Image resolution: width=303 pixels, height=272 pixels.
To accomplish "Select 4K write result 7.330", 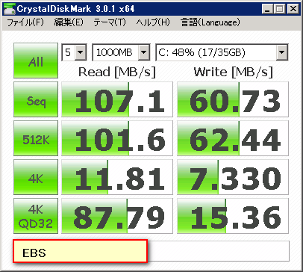I will (233, 177).
